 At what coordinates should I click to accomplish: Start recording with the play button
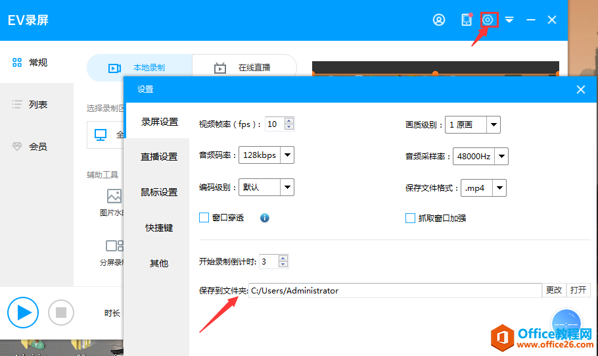coord(23,313)
